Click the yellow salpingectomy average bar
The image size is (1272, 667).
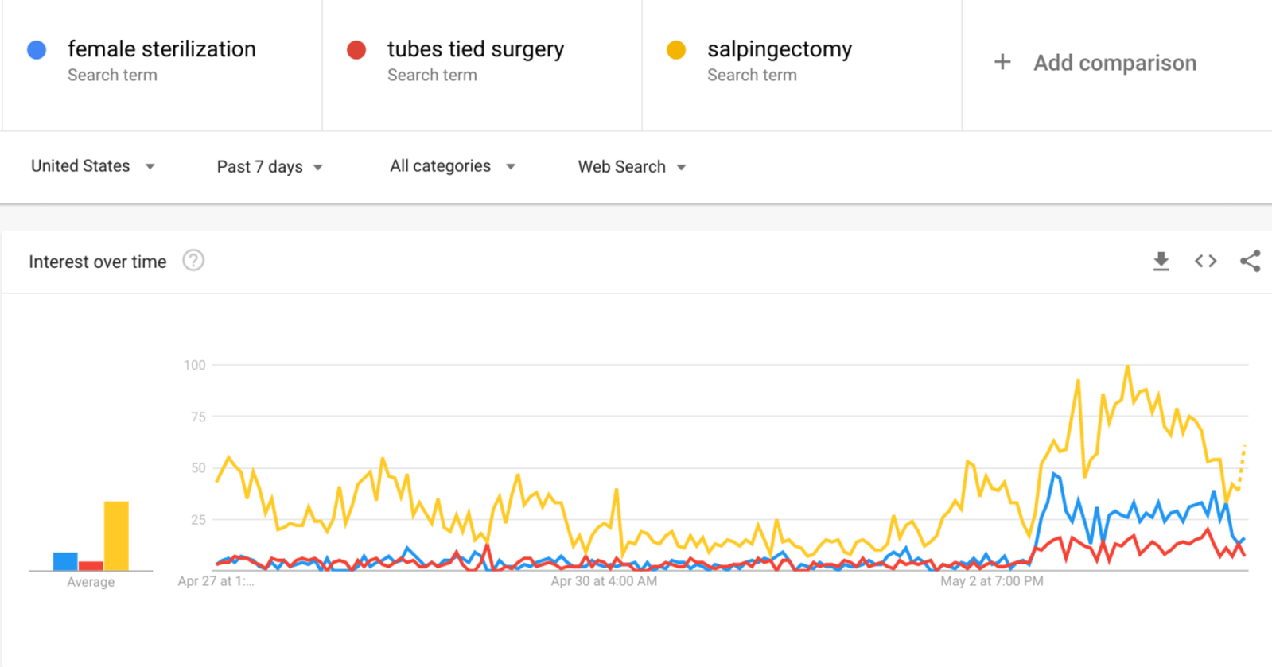[x=116, y=536]
